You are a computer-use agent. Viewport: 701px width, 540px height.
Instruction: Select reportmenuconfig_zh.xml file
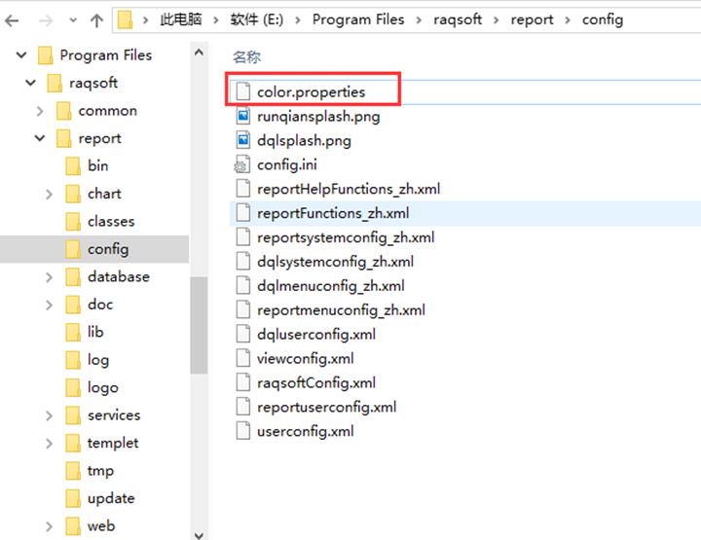pyautogui.click(x=341, y=310)
